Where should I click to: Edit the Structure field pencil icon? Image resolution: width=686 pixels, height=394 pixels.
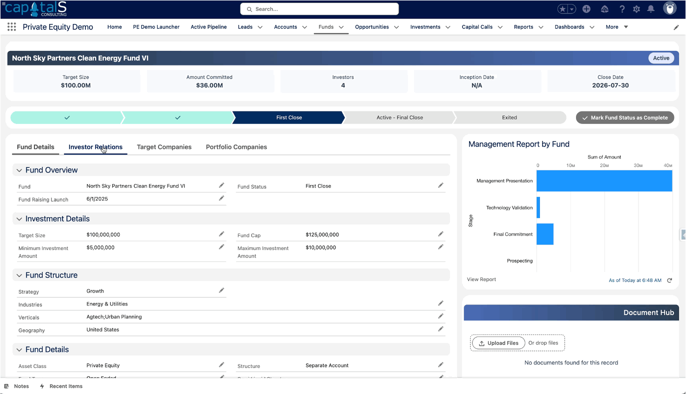click(440, 365)
